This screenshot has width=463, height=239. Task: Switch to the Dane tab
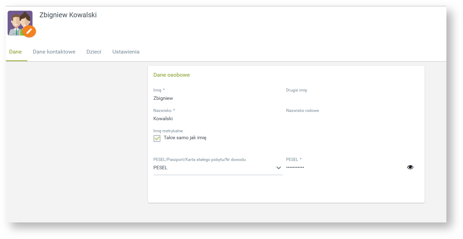pos(16,52)
